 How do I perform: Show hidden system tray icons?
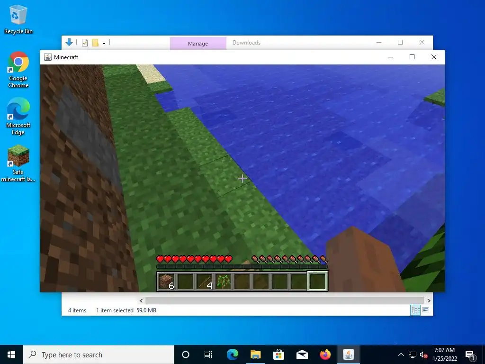(401, 355)
